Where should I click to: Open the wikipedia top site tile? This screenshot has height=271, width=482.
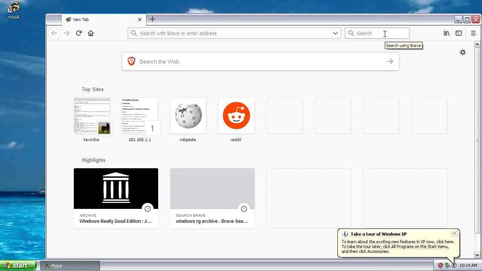188,120
